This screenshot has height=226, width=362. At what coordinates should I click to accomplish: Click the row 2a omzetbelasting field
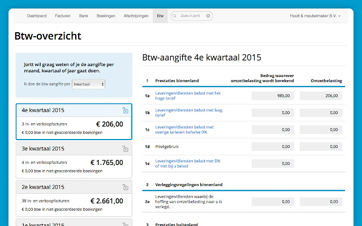point(321,202)
